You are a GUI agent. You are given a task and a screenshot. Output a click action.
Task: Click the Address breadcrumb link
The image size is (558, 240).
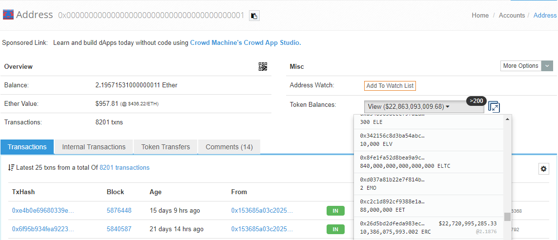point(545,15)
